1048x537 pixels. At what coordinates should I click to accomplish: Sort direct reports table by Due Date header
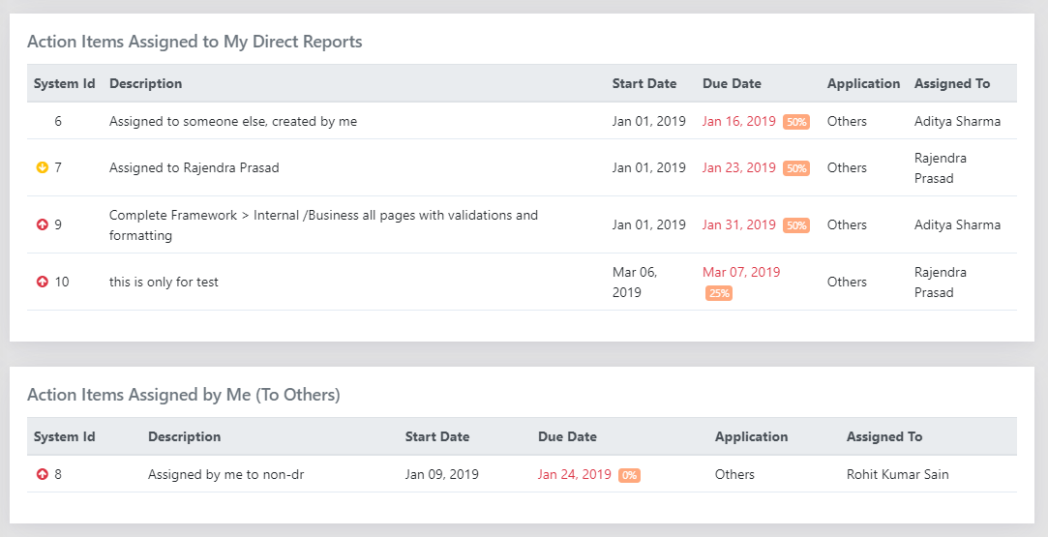tap(732, 83)
